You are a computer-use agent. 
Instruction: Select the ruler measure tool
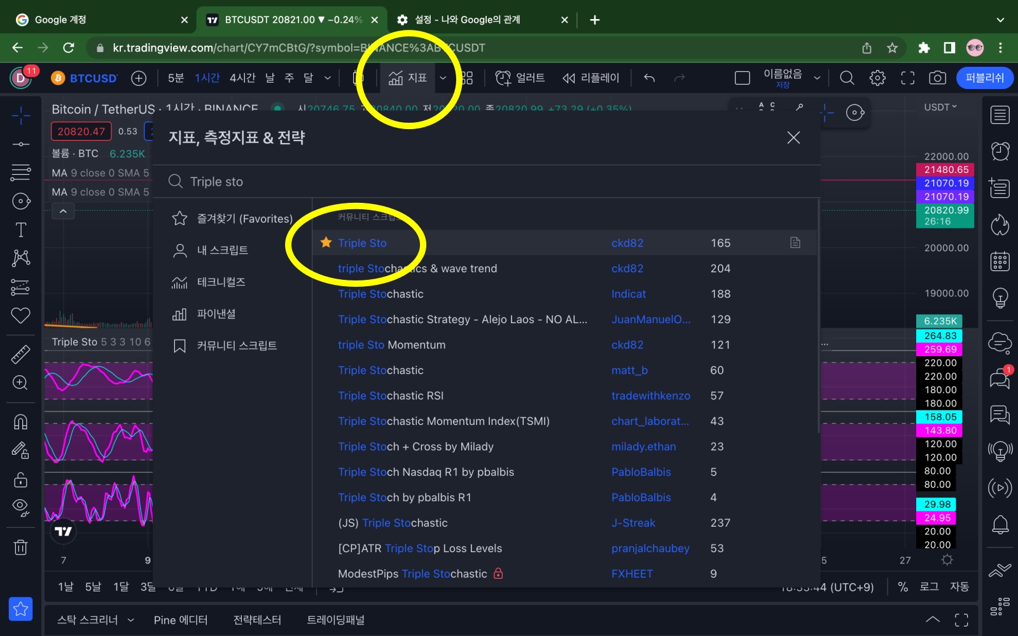[x=20, y=354]
